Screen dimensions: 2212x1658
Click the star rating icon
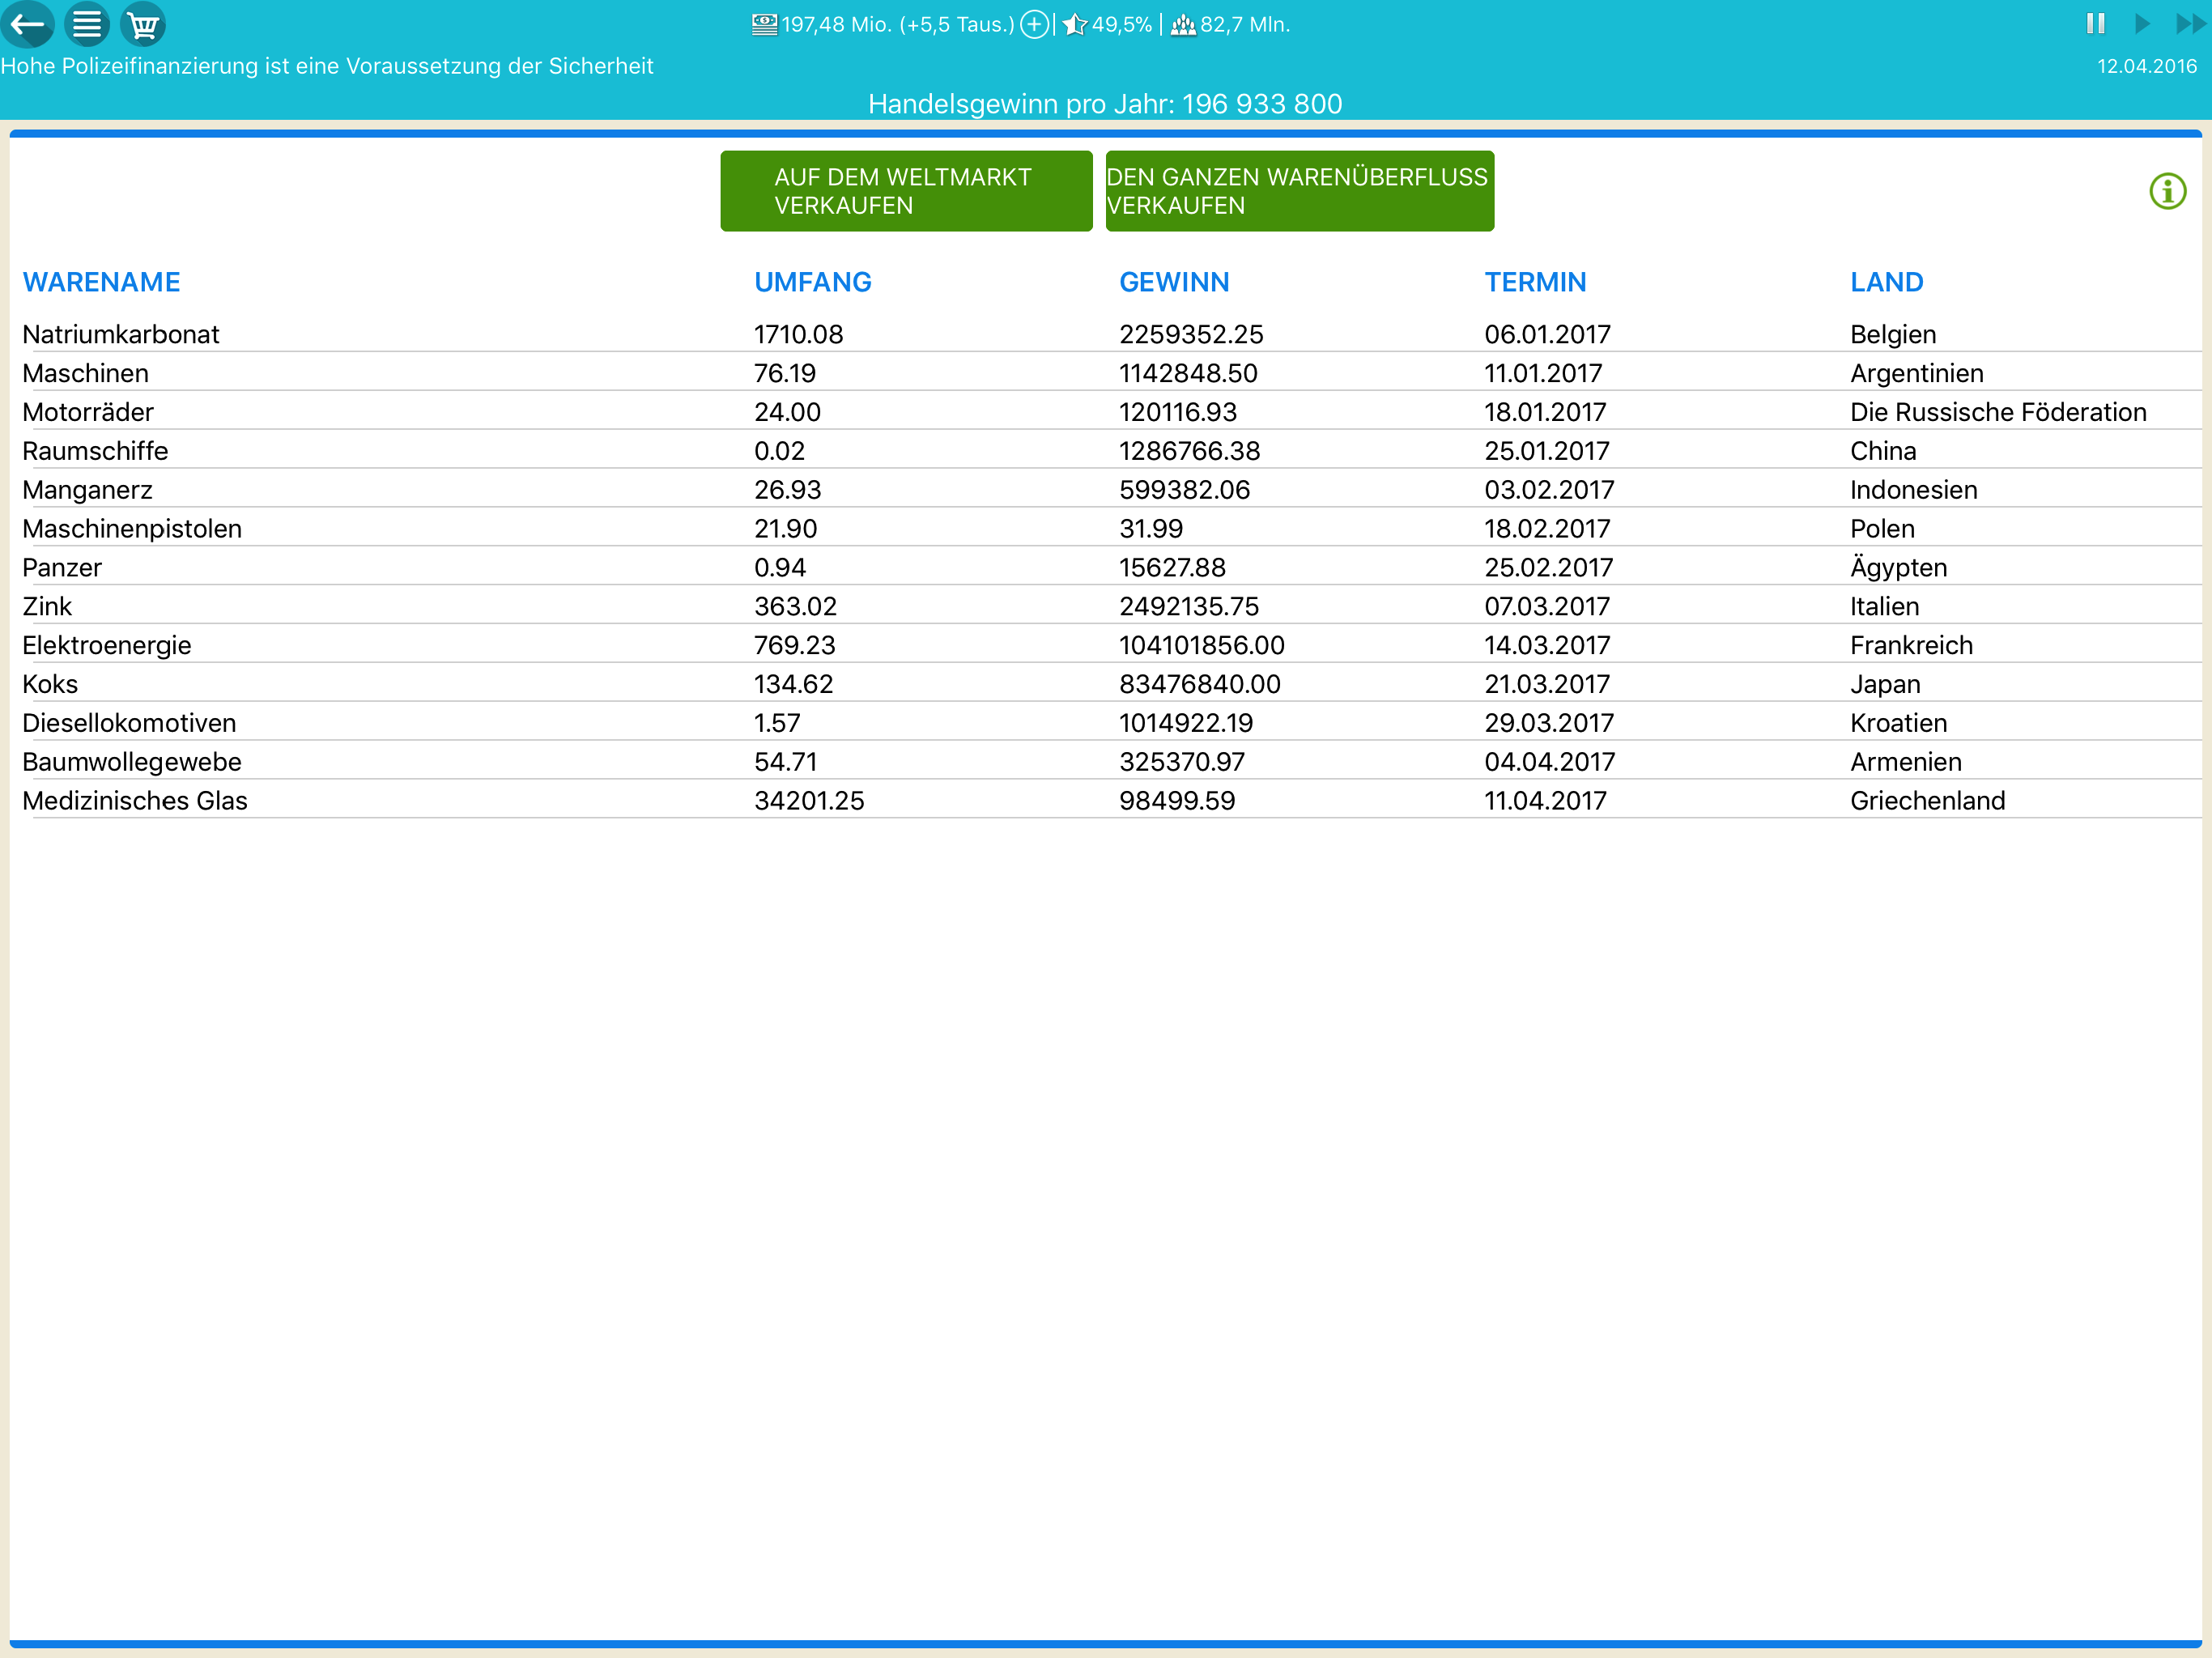(1075, 24)
